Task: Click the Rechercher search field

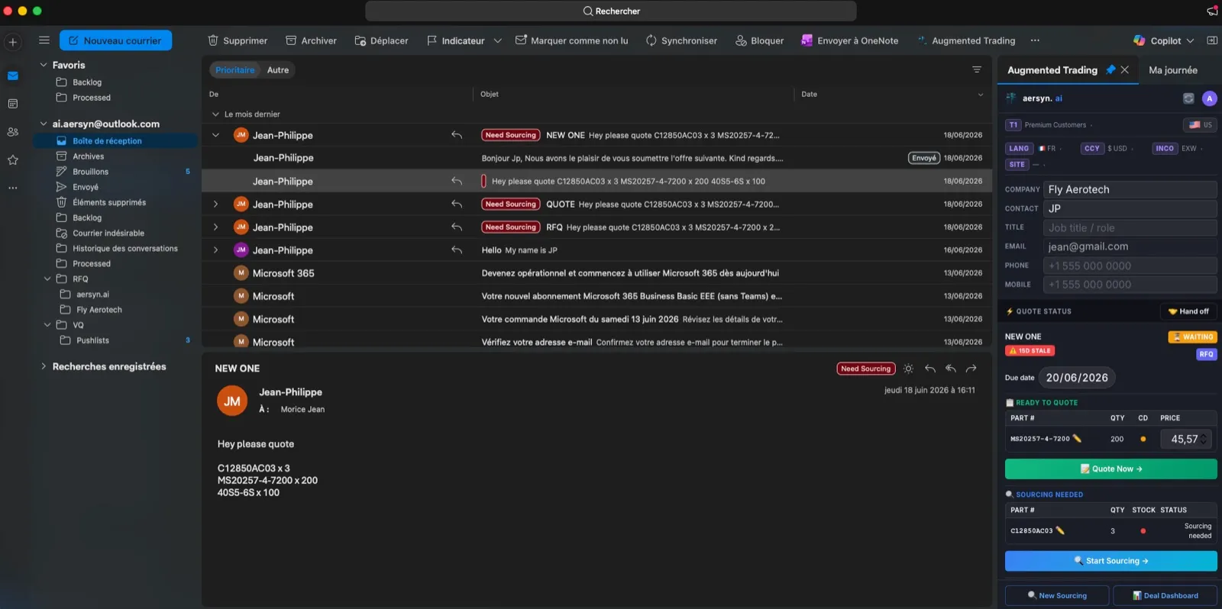Action: click(x=610, y=11)
